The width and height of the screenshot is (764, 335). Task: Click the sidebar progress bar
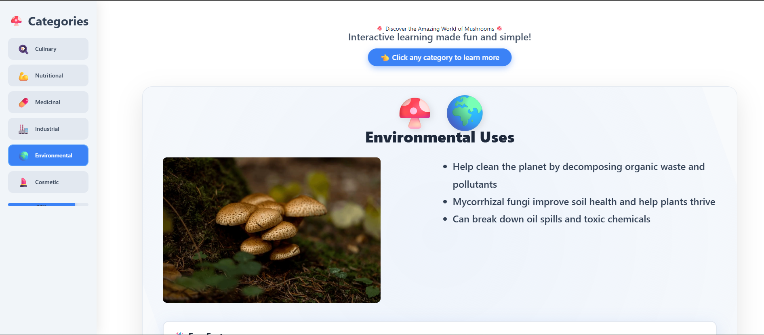click(x=48, y=205)
